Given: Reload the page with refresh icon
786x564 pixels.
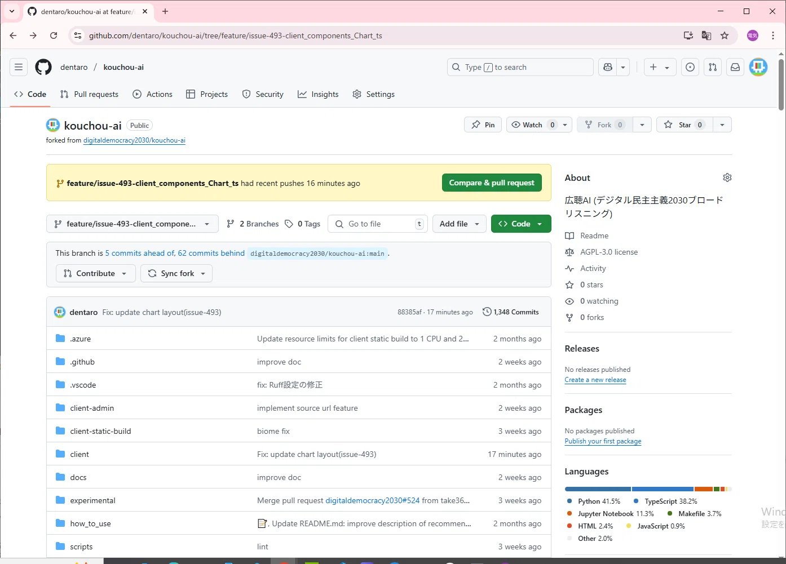Looking at the screenshot, I should tap(54, 35).
